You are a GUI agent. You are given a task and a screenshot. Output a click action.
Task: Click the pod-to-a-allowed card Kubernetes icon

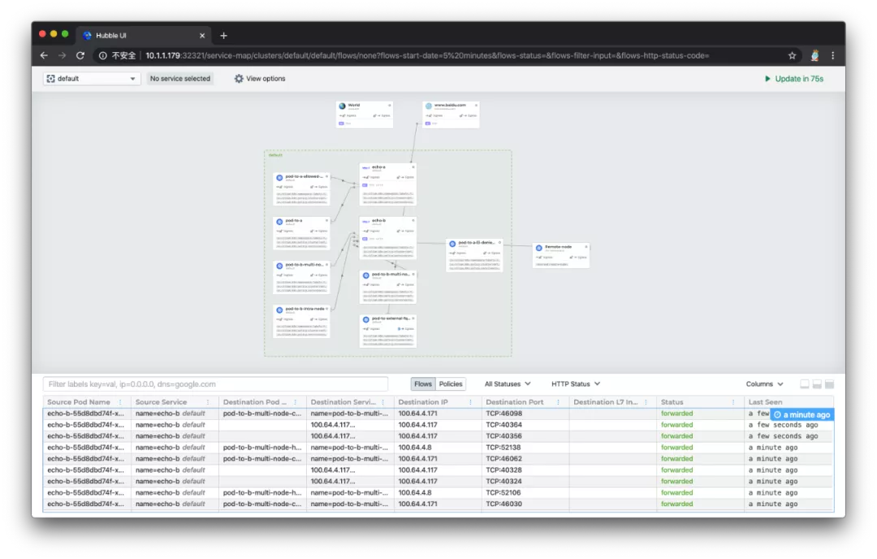[x=279, y=177]
